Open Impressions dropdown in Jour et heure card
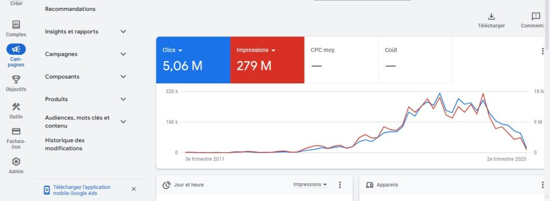Viewport: 550px width, 201px height. pos(310,184)
